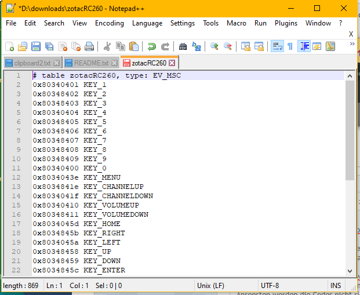Toggle word wrap toolbar button

pos(277,46)
